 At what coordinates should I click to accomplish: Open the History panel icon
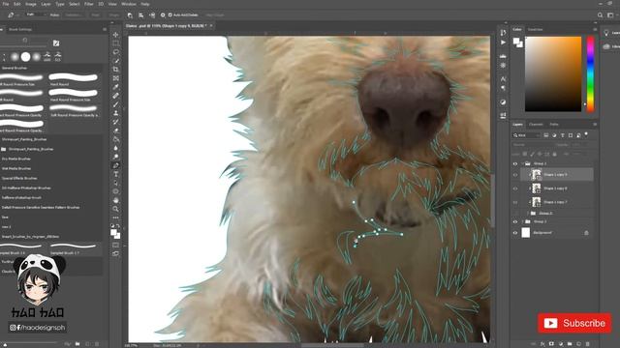click(503, 33)
